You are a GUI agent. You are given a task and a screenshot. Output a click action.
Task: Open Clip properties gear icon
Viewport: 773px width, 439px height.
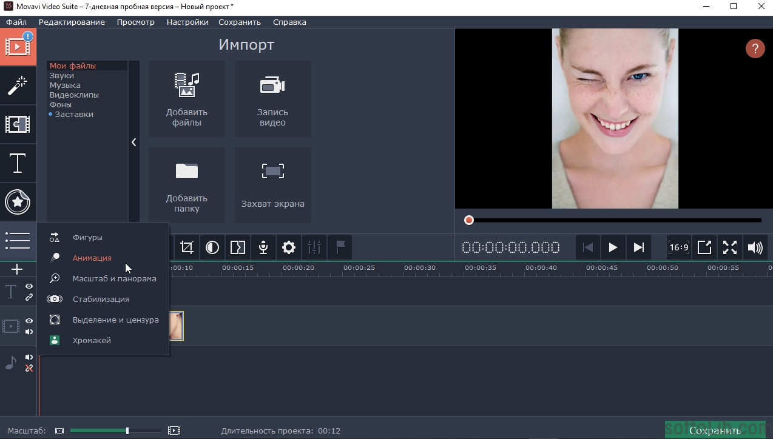(289, 247)
